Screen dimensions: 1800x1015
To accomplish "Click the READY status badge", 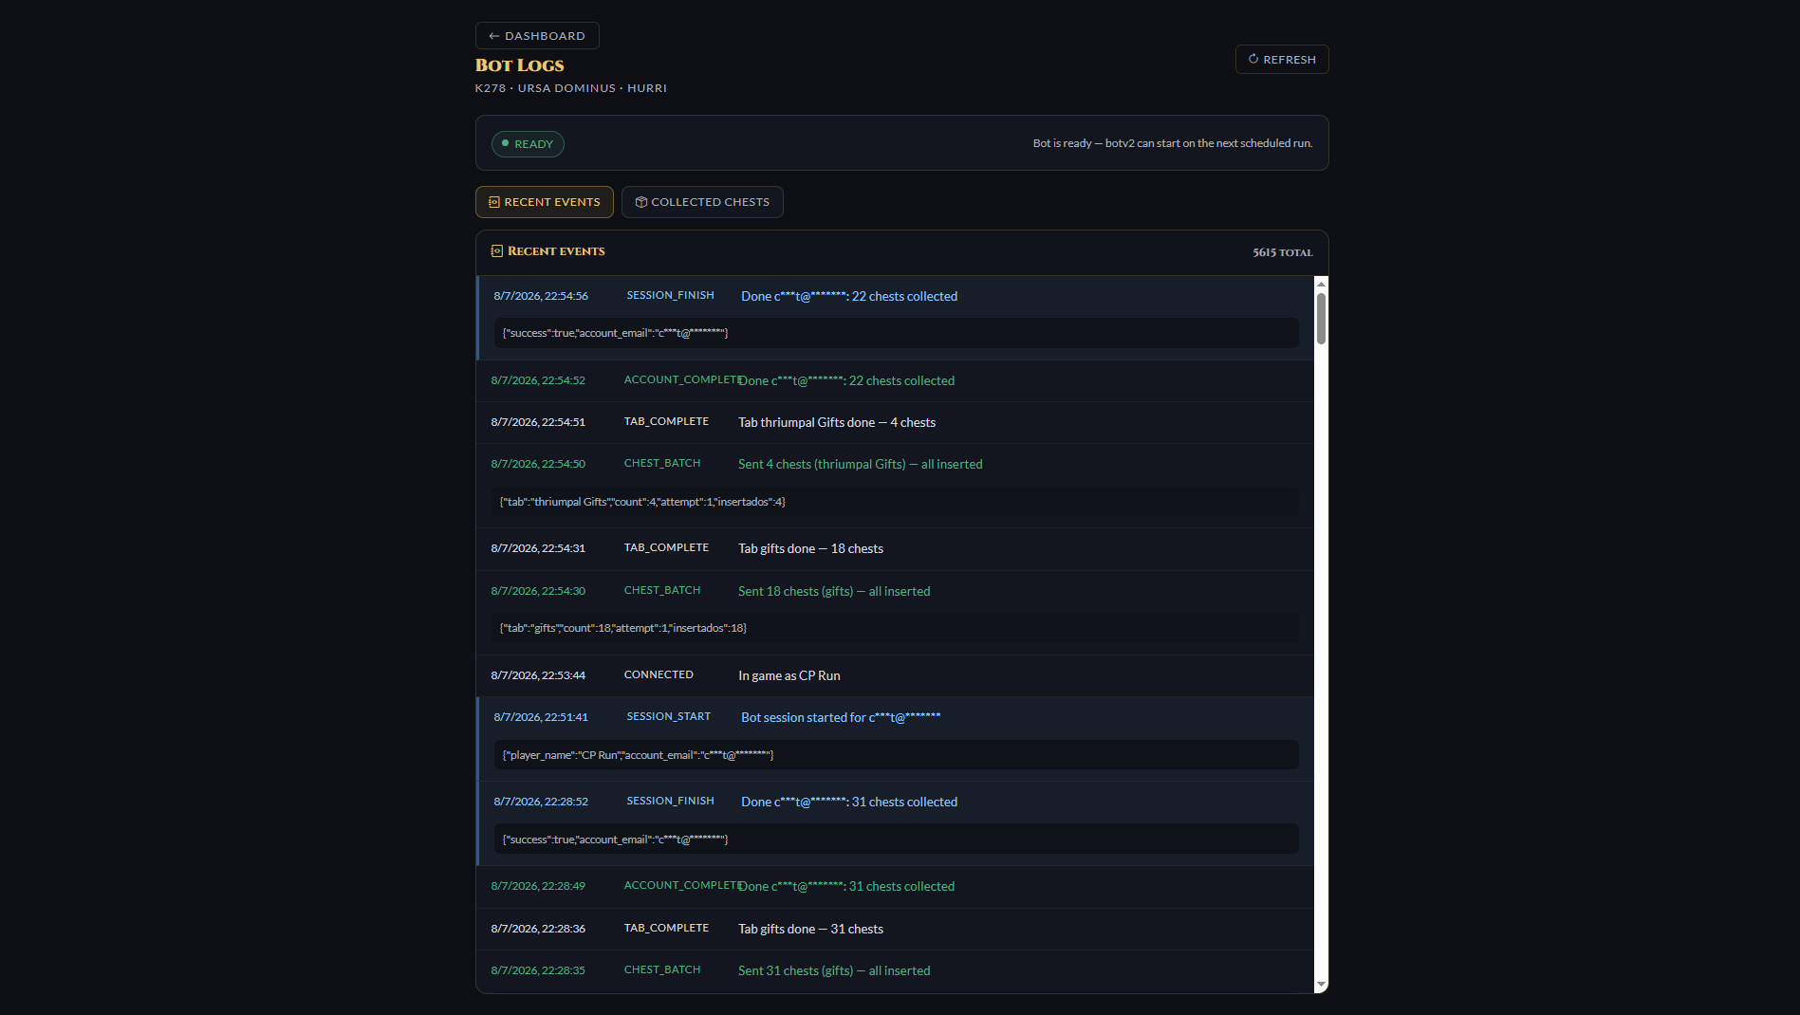I will 528,144.
